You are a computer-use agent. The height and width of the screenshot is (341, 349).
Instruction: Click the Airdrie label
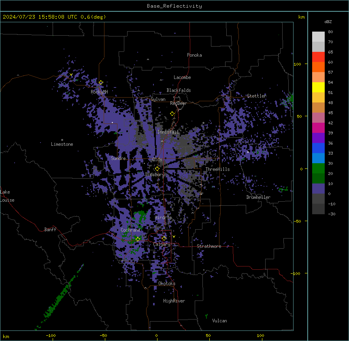(164, 217)
